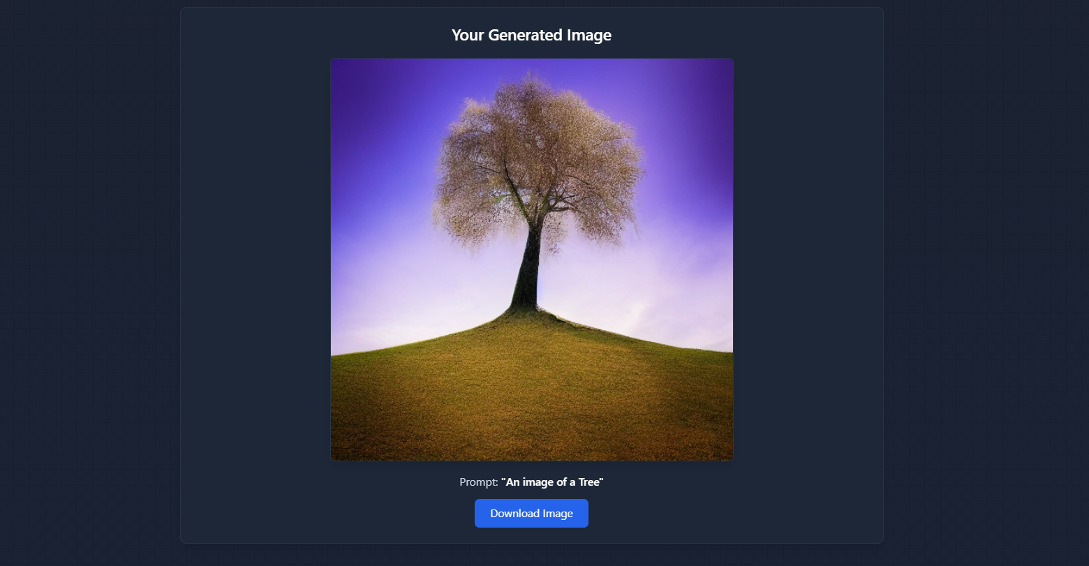Select the blue Download Image control
The width and height of the screenshot is (1089, 566).
tap(531, 513)
